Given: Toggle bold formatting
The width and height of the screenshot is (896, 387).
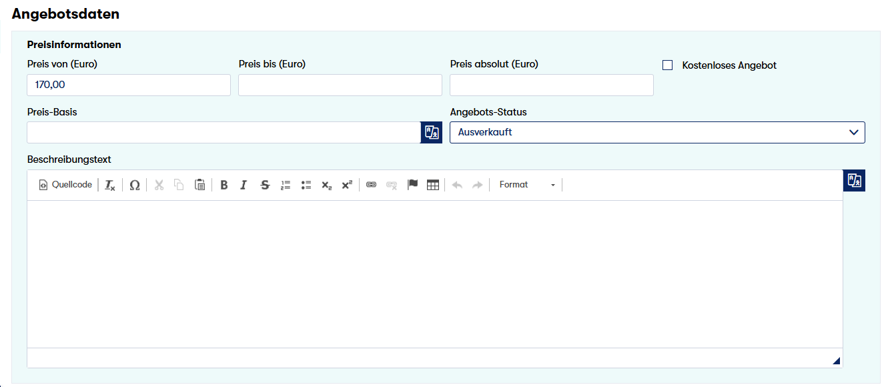Looking at the screenshot, I should (x=224, y=185).
